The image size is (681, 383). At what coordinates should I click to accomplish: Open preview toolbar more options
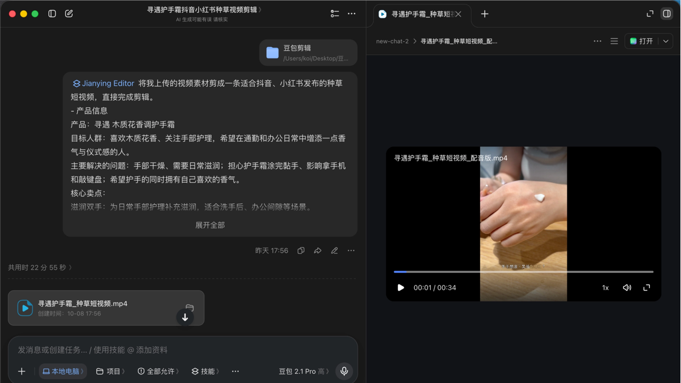point(598,41)
